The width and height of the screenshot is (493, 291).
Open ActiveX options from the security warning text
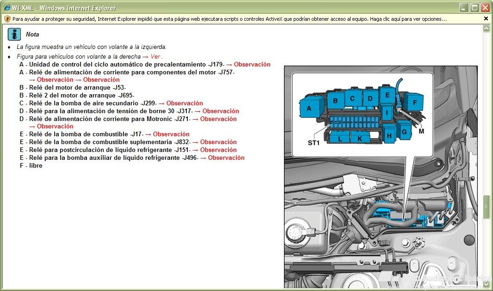click(x=229, y=19)
